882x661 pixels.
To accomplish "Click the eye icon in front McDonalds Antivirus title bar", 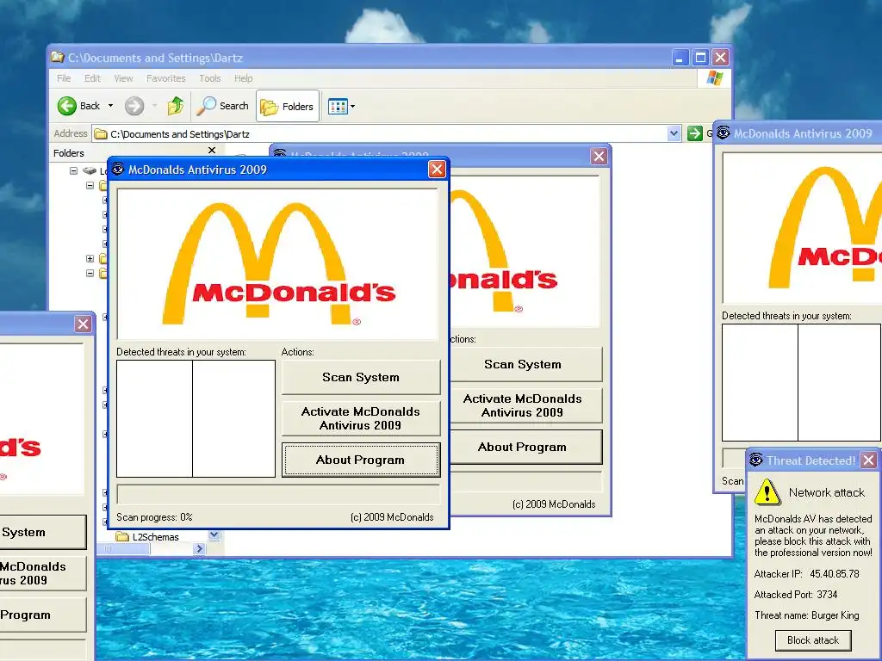I will (x=117, y=169).
